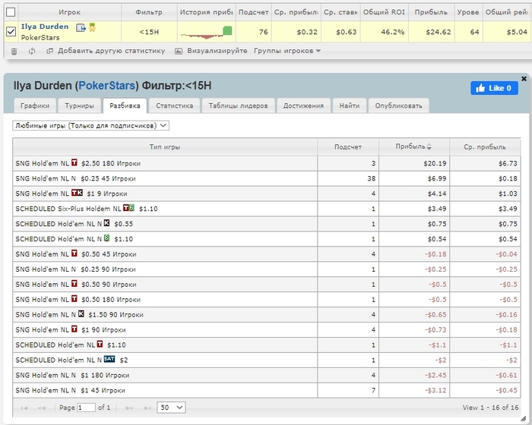Click the trash delete icon below player row
Screen dimensions: 532x425
(14, 51)
